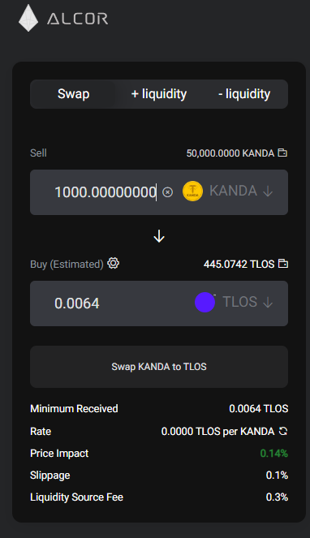Open the - liquidity tab
310x538 pixels.
tap(244, 94)
